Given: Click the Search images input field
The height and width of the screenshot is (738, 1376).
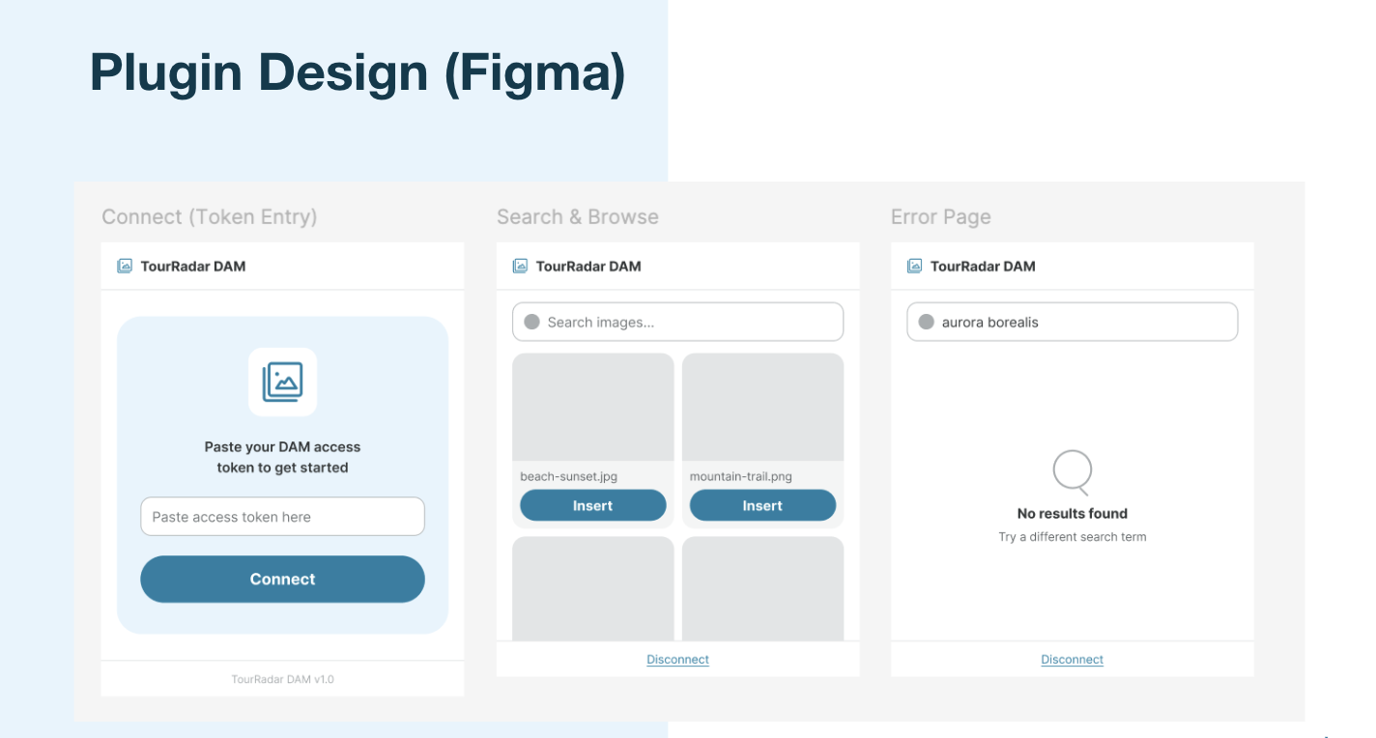Looking at the screenshot, I should (x=677, y=322).
